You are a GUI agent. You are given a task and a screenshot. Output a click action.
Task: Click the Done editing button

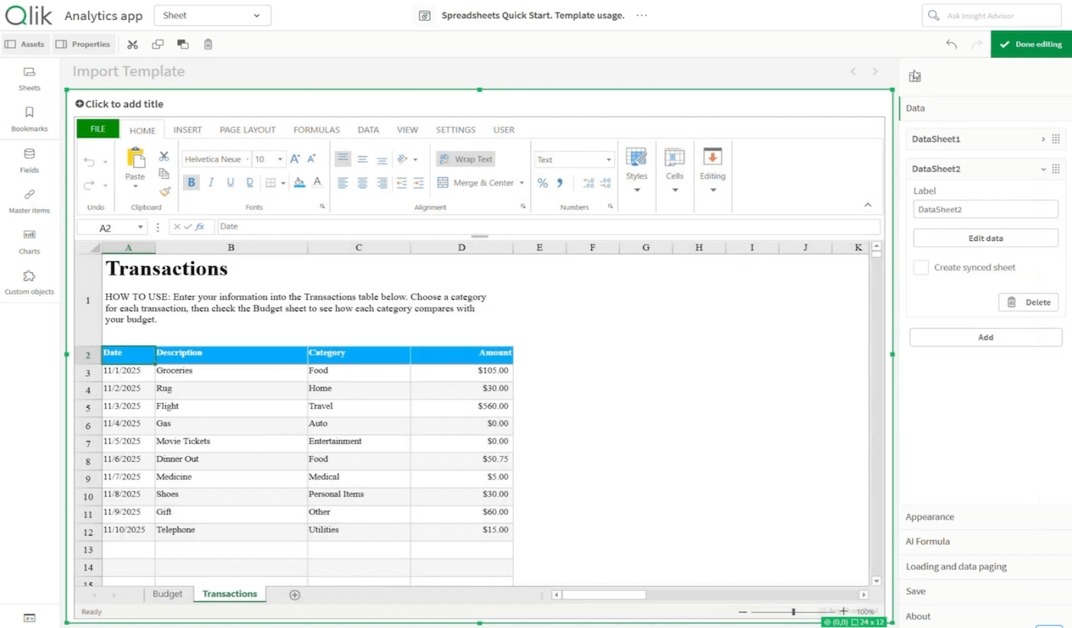[x=1031, y=44]
